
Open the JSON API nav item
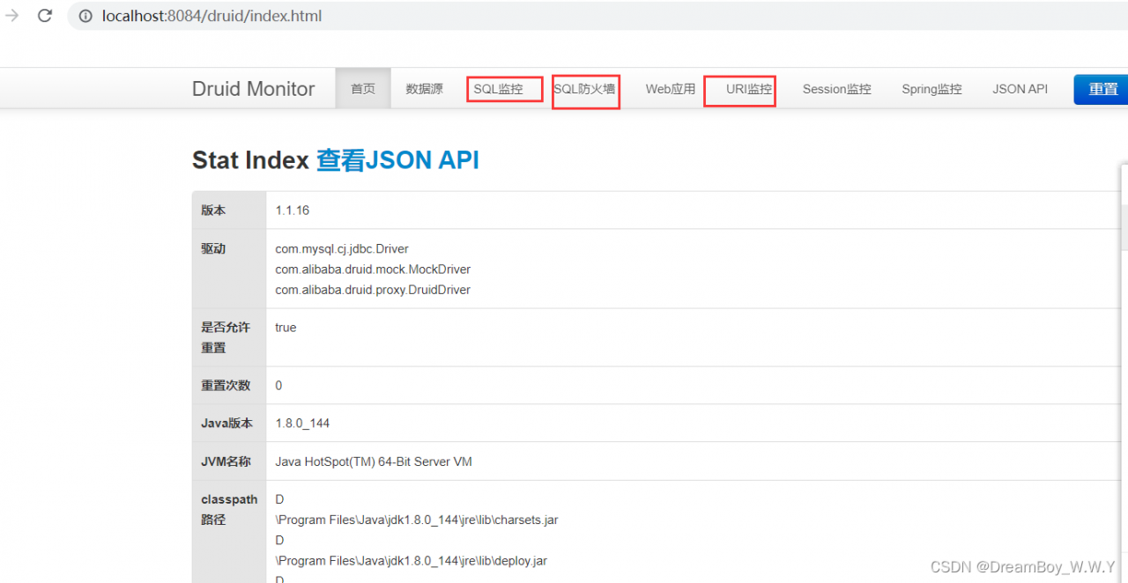coord(1020,89)
